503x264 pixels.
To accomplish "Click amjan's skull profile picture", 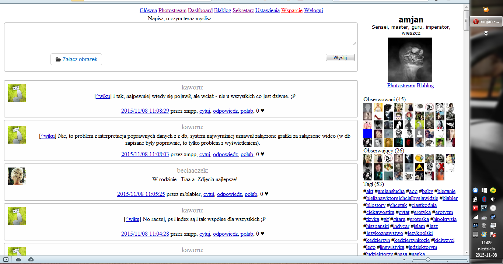I will coord(410,59).
